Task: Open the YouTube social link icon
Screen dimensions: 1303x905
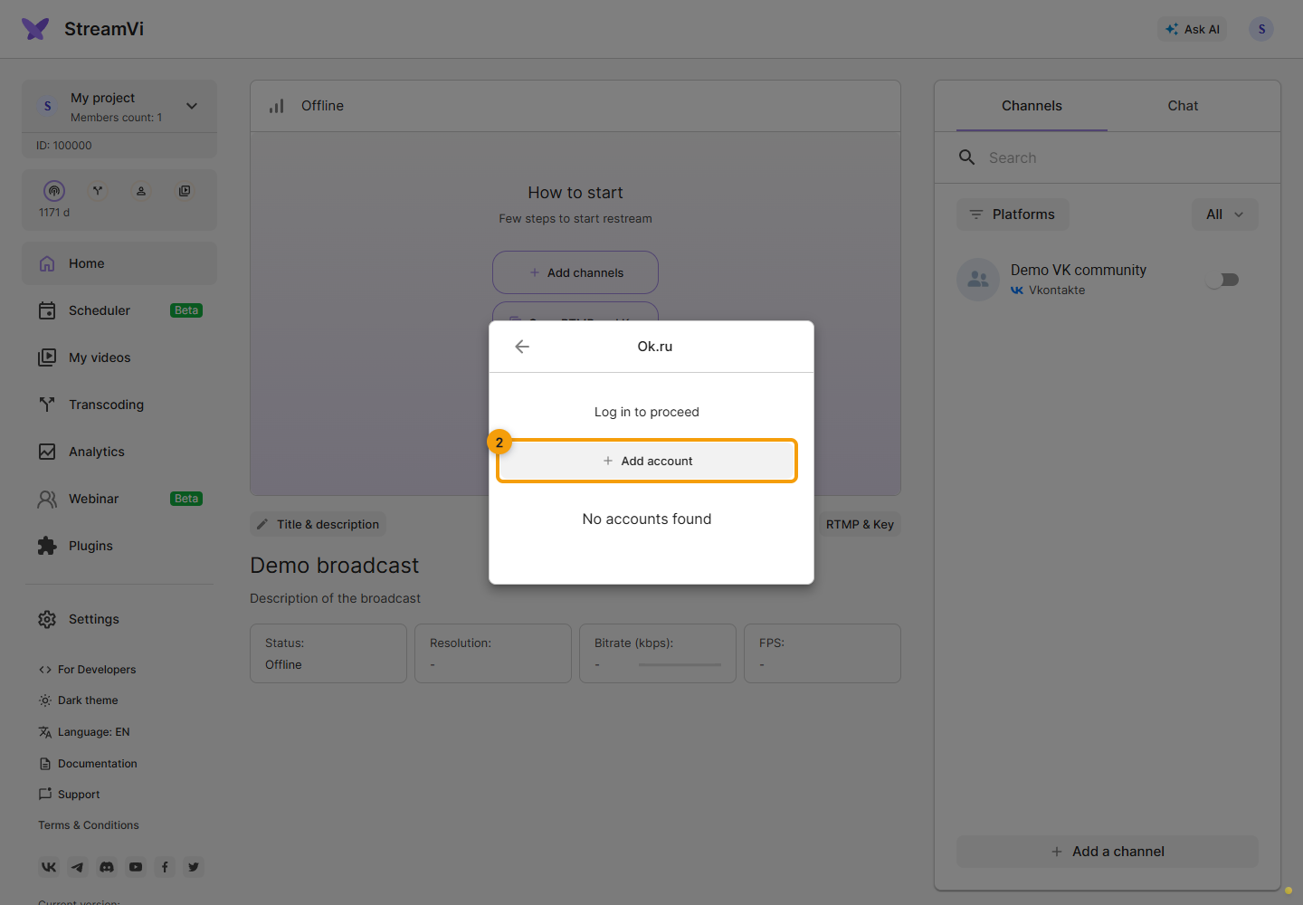Action: click(x=136, y=867)
